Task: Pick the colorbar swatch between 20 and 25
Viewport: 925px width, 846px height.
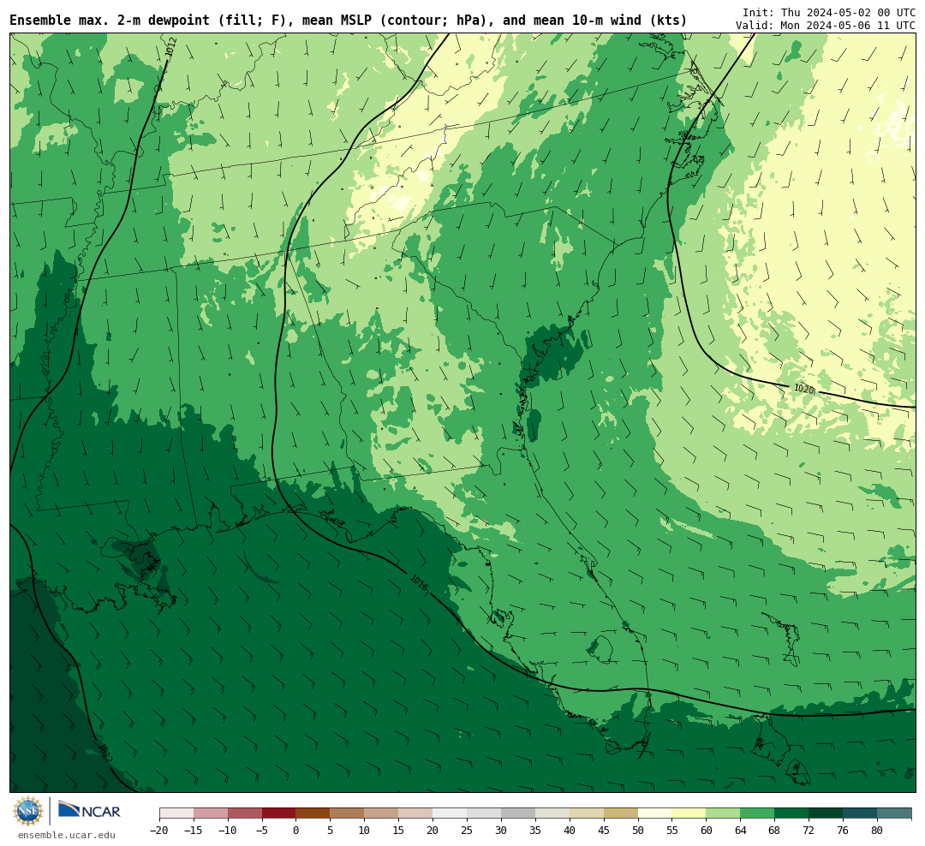Action: click(x=451, y=813)
